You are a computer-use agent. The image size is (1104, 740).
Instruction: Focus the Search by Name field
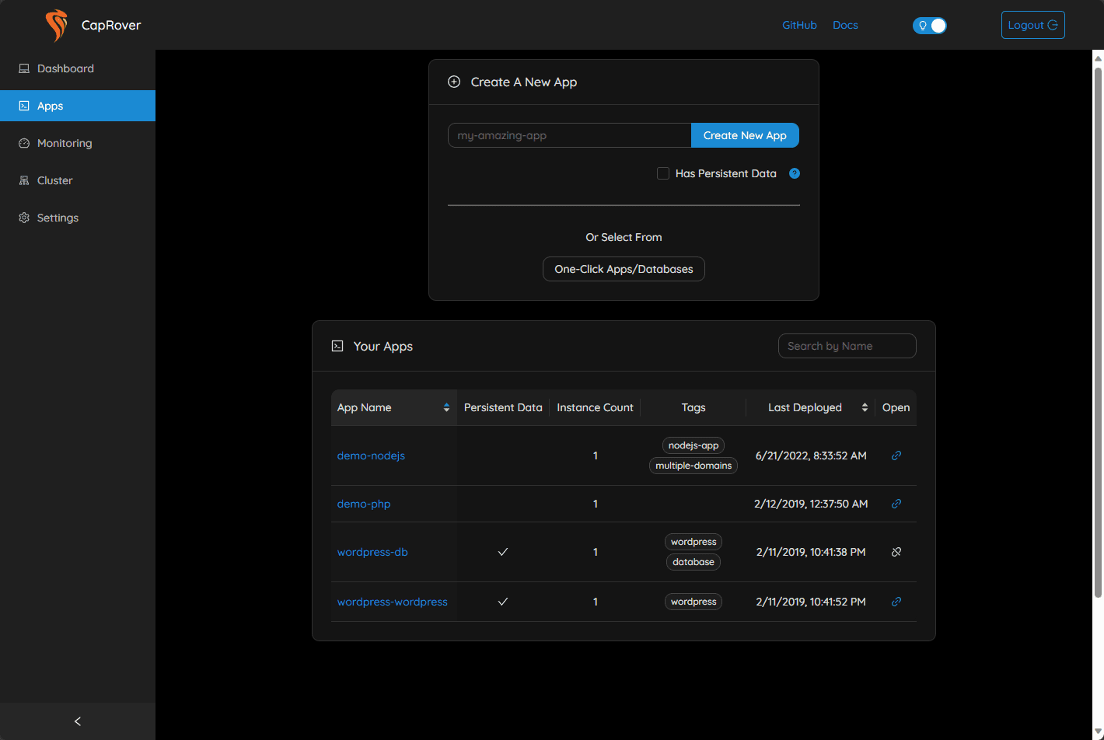tap(847, 346)
